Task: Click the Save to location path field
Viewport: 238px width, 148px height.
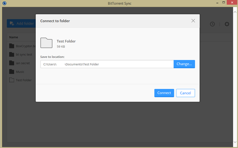Action: coord(107,64)
